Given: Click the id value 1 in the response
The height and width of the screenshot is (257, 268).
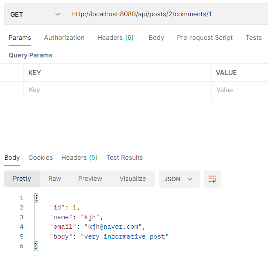Looking at the screenshot, I should [x=74, y=207].
